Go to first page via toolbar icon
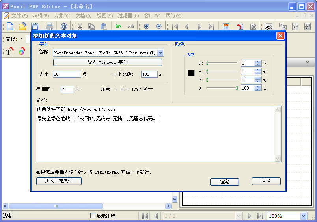The height and width of the screenshot is (222, 317). tap(175, 26)
